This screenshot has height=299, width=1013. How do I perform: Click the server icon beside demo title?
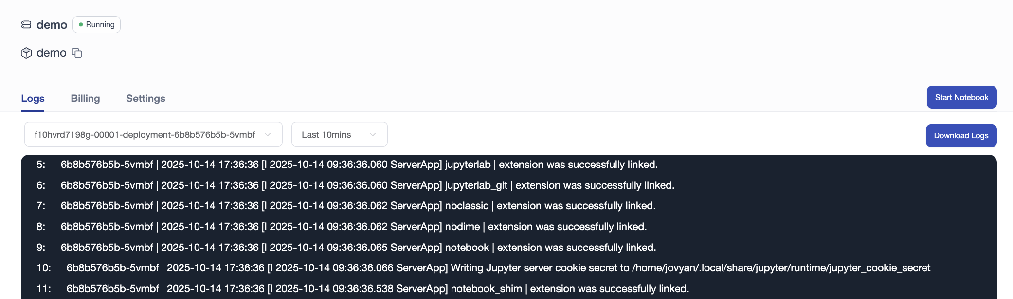pyautogui.click(x=26, y=25)
